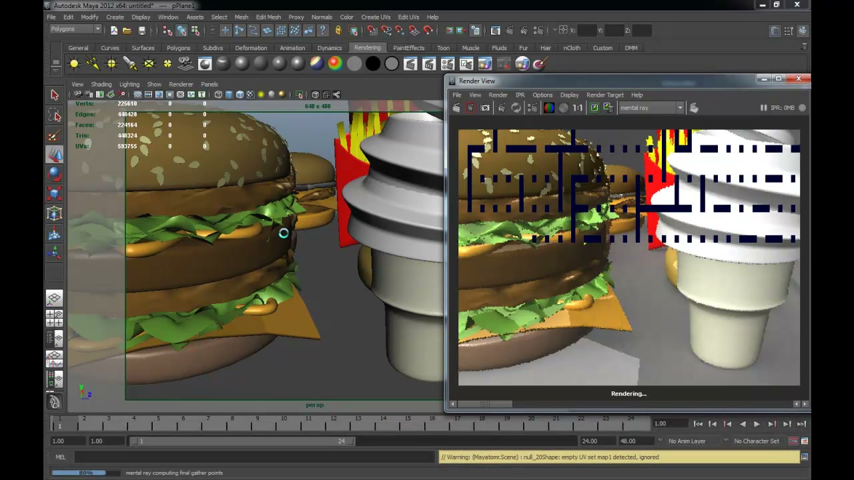Viewport: 854px width, 480px height.
Task: Open the viewport Lighting menu
Action: tap(129, 85)
